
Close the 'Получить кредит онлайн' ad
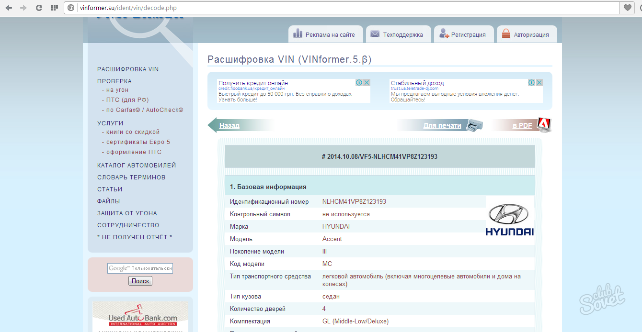[x=367, y=83]
